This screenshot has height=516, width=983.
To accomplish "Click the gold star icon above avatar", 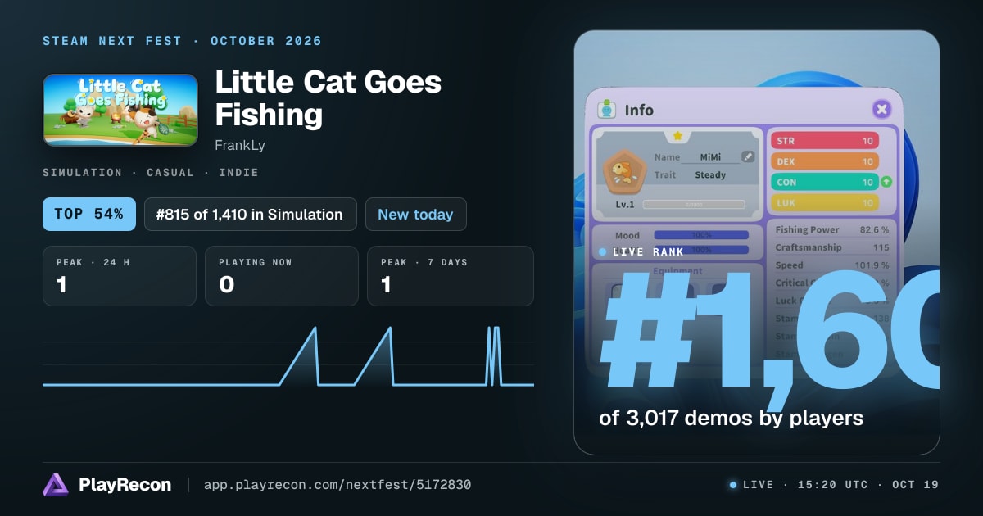I will tap(677, 135).
